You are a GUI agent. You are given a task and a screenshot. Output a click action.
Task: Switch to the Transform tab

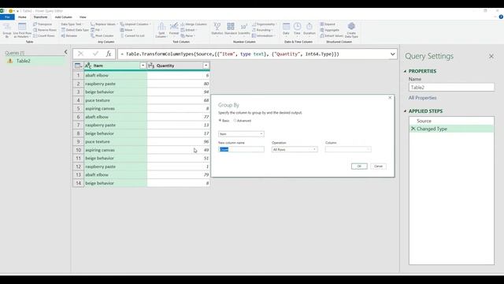(x=40, y=17)
